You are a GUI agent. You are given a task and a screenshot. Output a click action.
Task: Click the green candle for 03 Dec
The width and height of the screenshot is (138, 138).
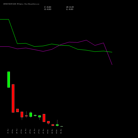pyautogui.click(x=57, y=125)
